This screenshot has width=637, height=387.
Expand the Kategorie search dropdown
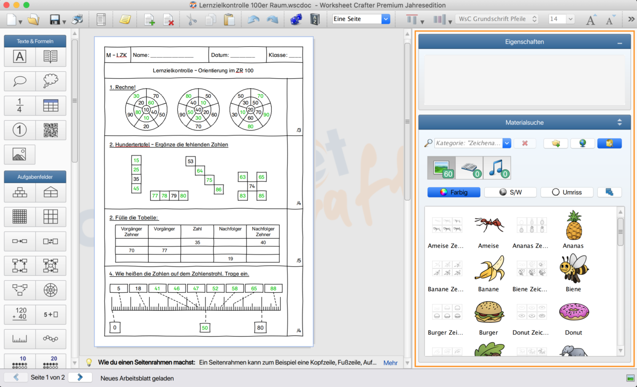[507, 143]
